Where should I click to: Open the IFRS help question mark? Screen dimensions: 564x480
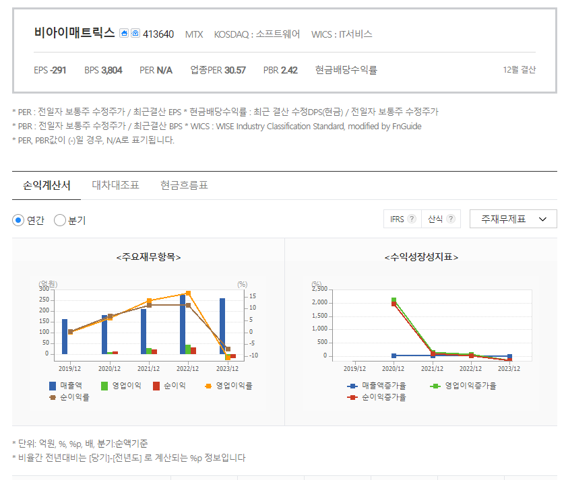412,219
